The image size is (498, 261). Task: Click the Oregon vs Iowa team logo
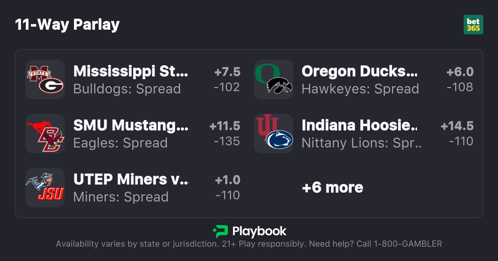273,80
